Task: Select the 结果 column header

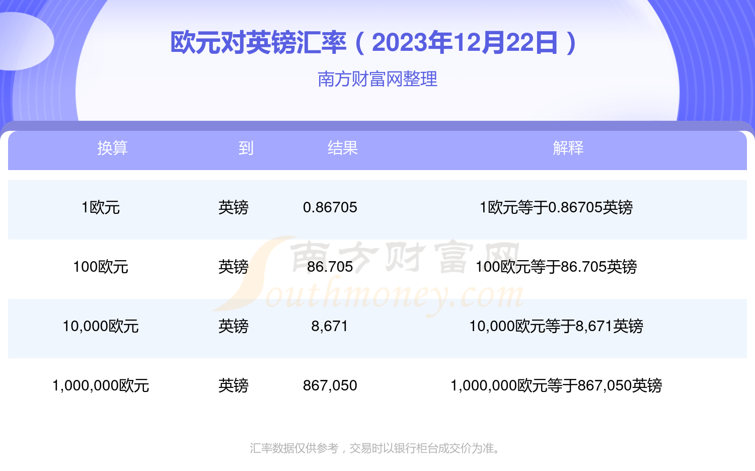Action: point(343,148)
